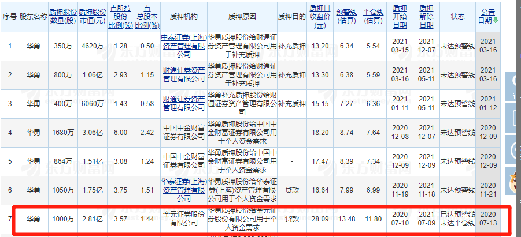Click the 15.15 closing price cell
The width and height of the screenshot is (521, 237).
point(320,104)
